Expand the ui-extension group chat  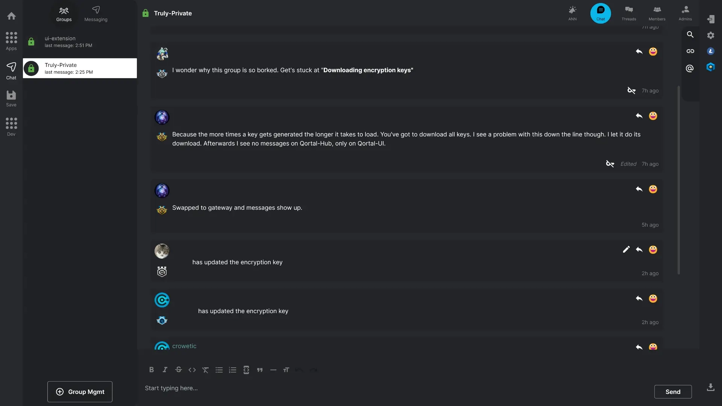80,42
